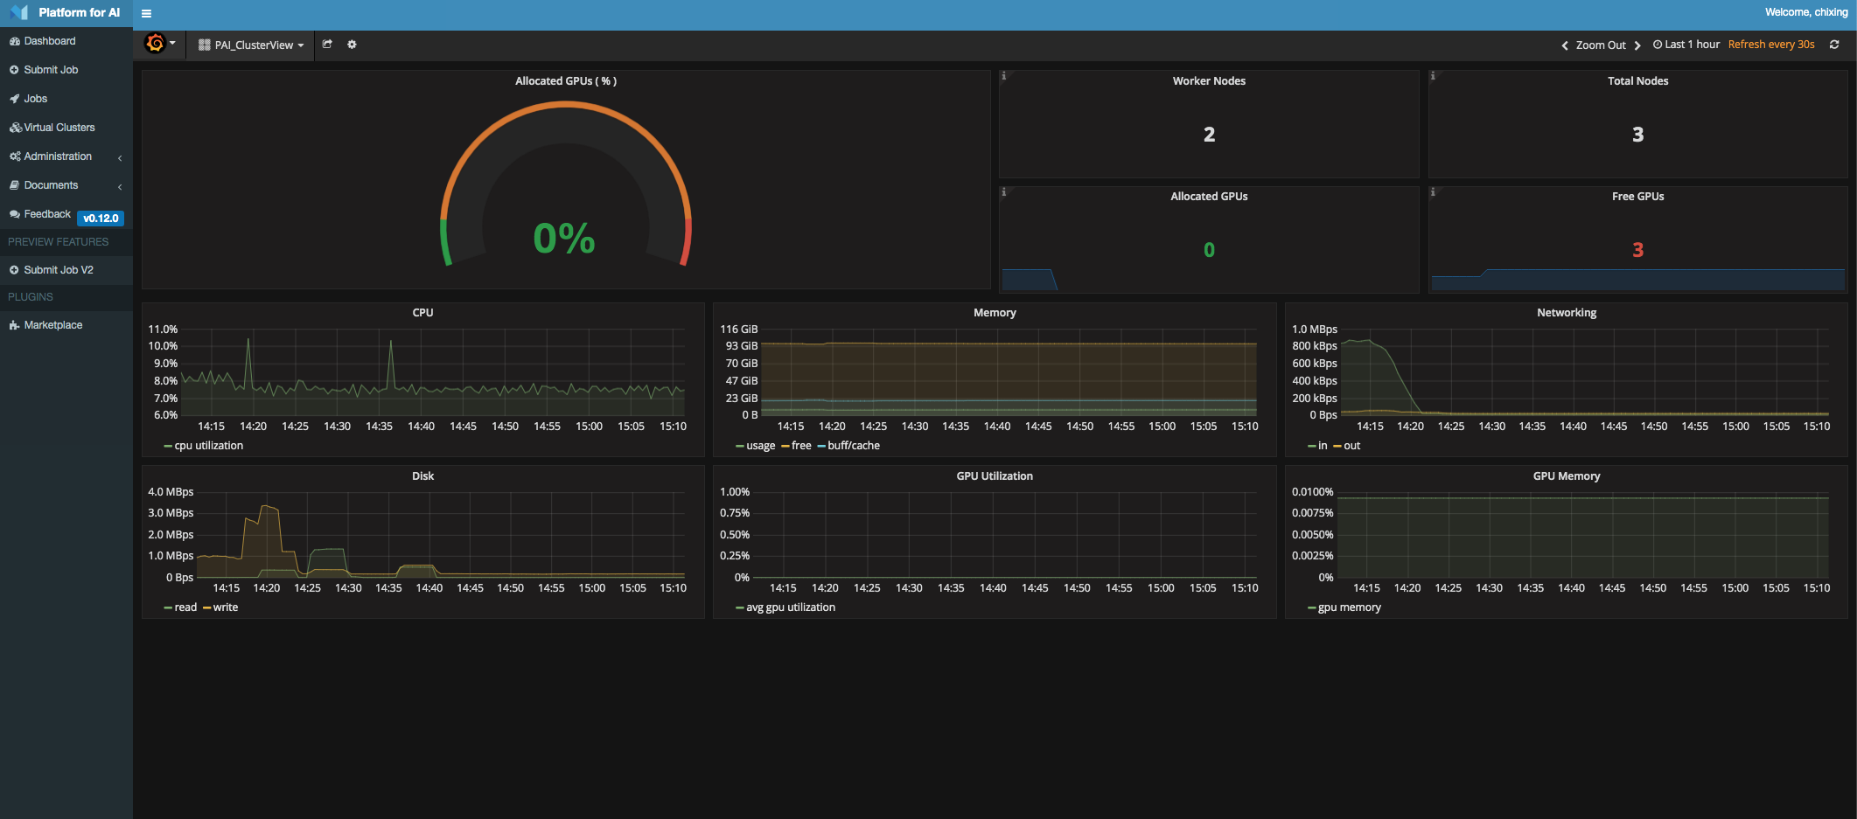Click the 'usage' legend color line in Memory
Image resolution: width=1857 pixels, height=819 pixels.
pyautogui.click(x=740, y=447)
